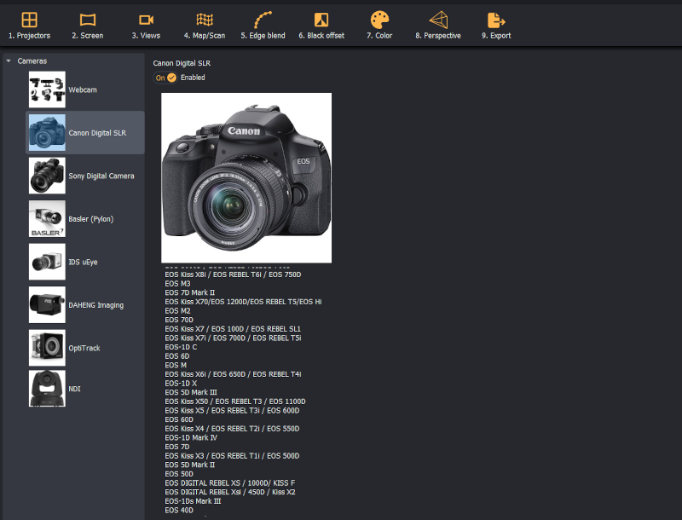Click the EOS 70D list entry
Viewport: 682px width, 520px height.
tap(179, 320)
